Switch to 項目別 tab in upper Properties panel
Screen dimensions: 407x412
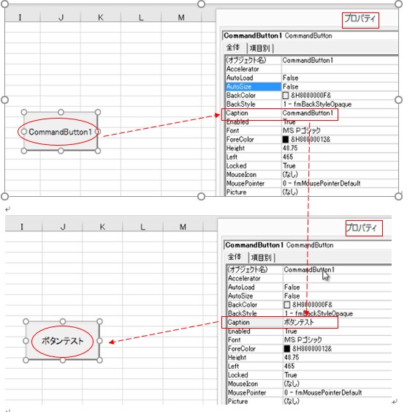(x=259, y=48)
